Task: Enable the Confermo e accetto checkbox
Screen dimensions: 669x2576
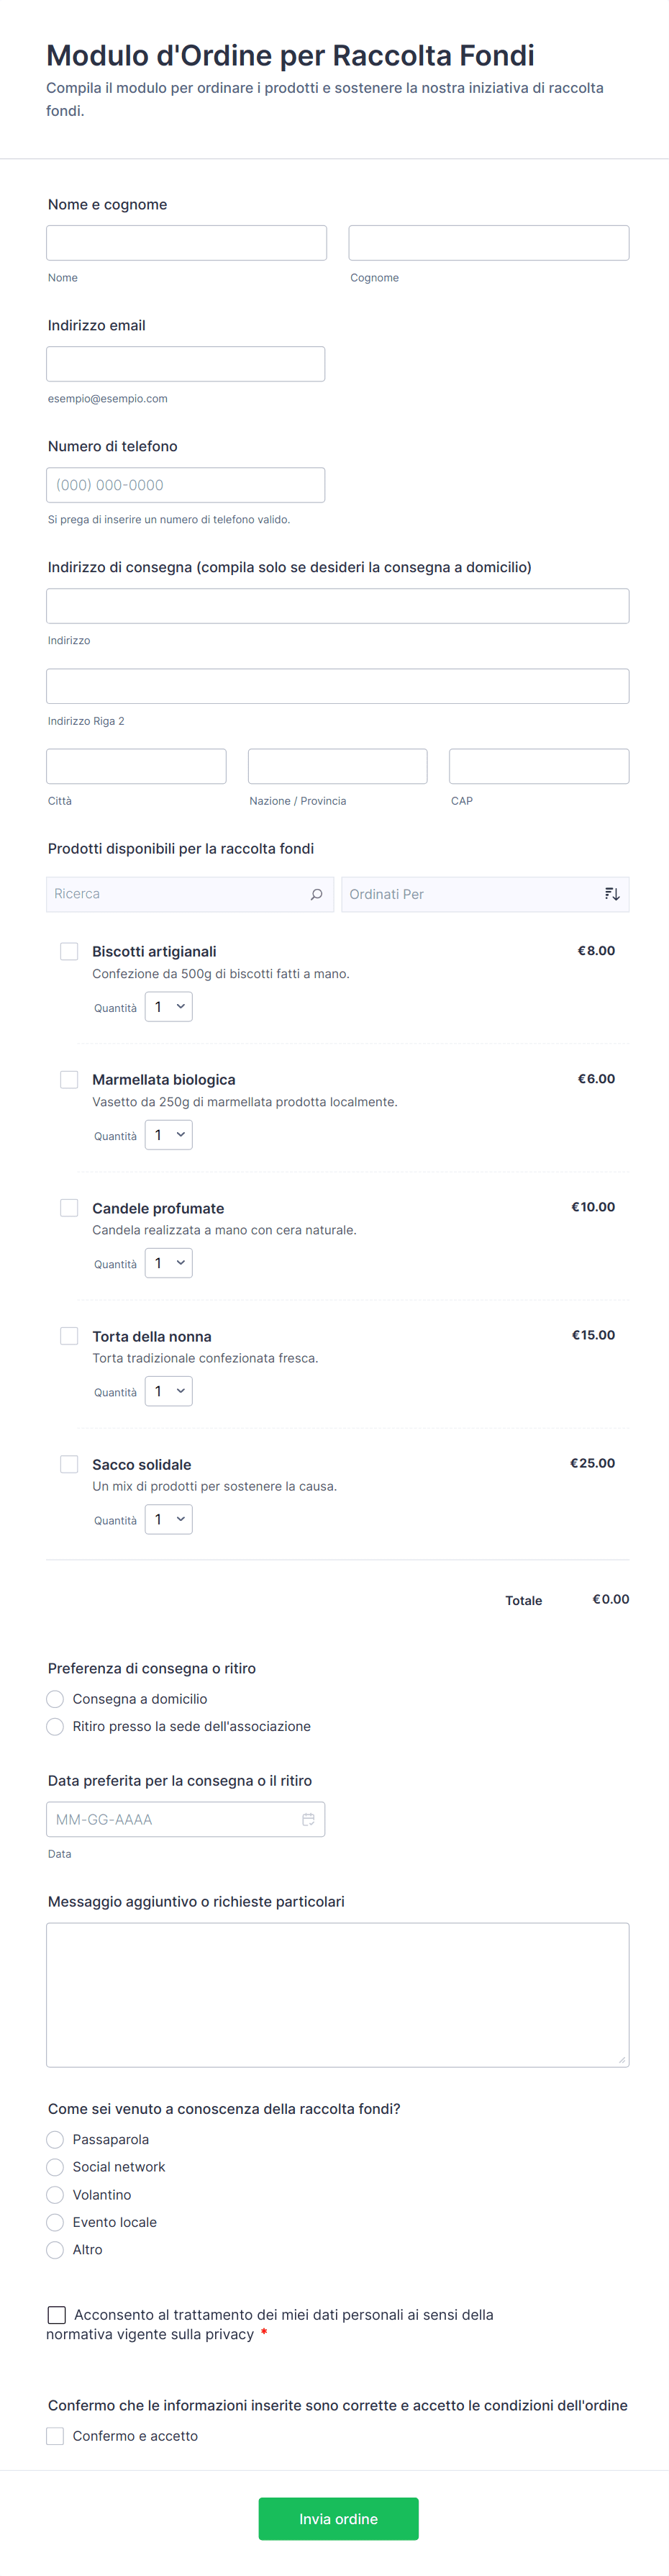Action: pos(55,2436)
